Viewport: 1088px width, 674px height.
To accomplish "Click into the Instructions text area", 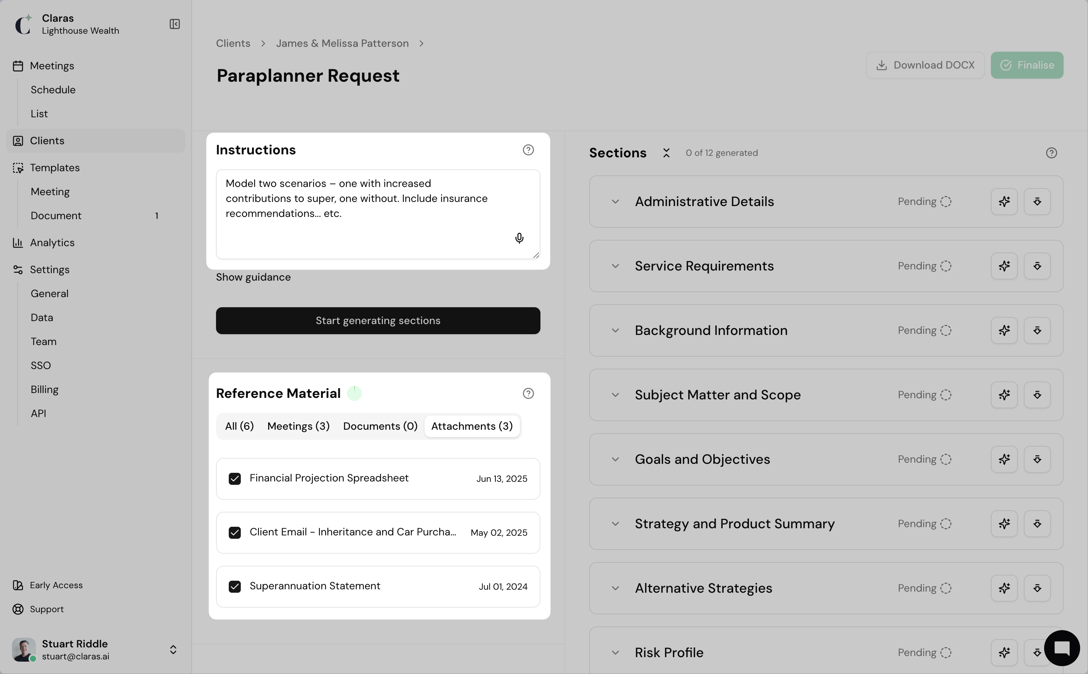I will click(x=378, y=214).
